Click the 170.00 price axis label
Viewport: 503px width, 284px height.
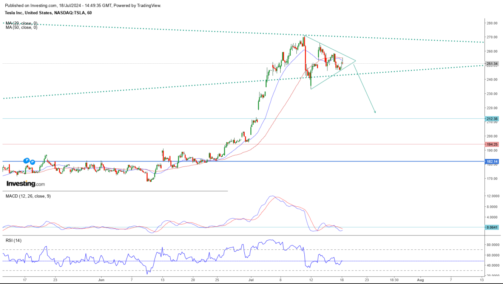[x=492, y=179]
